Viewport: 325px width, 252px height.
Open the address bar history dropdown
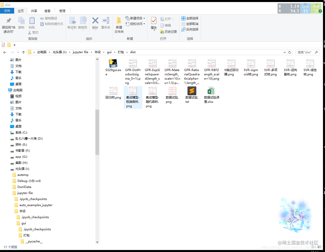pyautogui.click(x=284, y=52)
